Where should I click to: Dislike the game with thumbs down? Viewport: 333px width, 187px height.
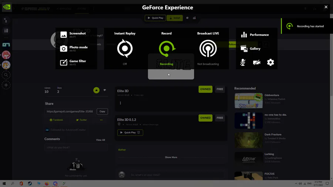tap(105, 90)
